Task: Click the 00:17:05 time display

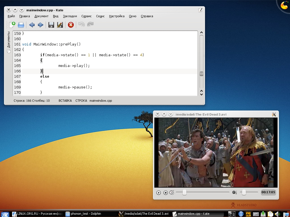Action: [x=268, y=192]
